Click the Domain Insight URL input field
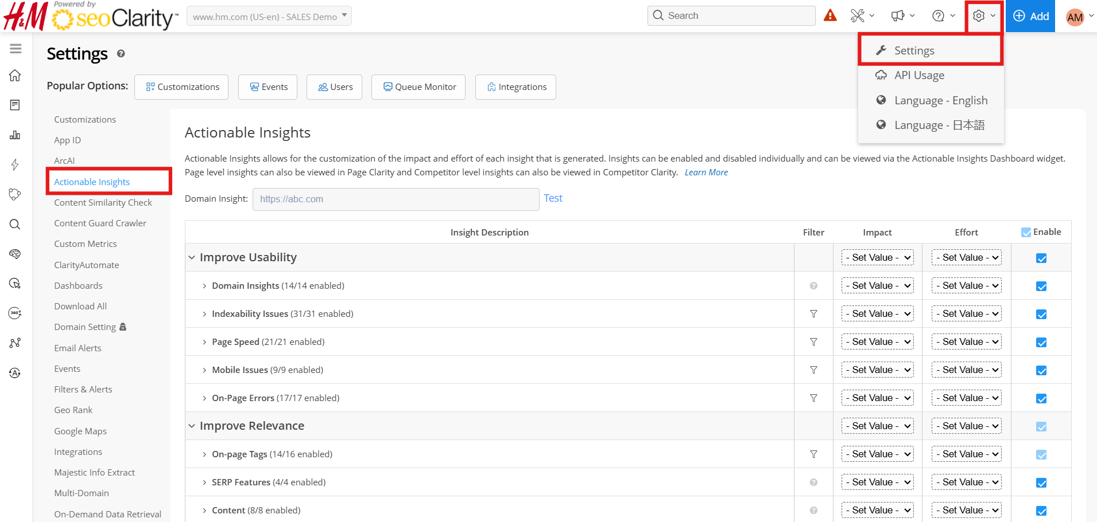Screen dimensions: 1097x522 click(x=396, y=199)
